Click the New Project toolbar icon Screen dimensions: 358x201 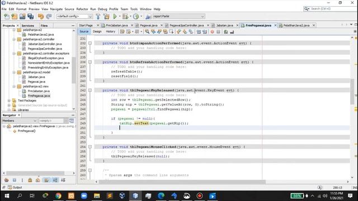click(x=15, y=16)
